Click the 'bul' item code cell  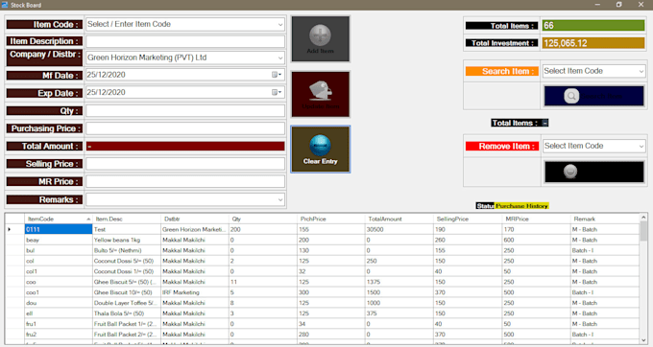click(x=59, y=250)
